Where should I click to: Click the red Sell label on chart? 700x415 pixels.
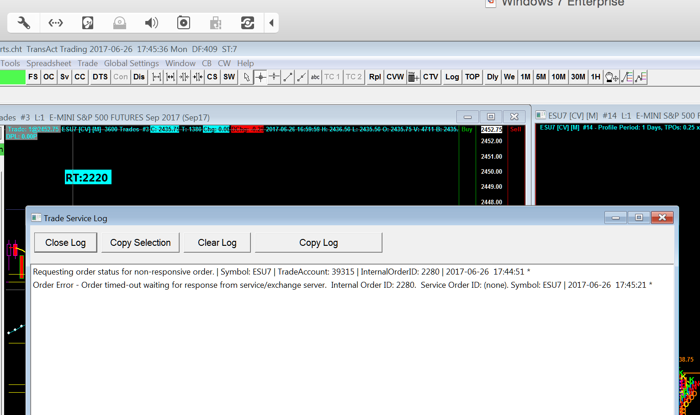click(x=515, y=130)
